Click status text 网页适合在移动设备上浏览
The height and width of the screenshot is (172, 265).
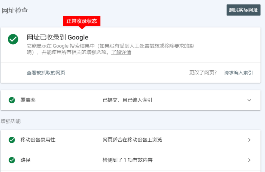point(132,140)
